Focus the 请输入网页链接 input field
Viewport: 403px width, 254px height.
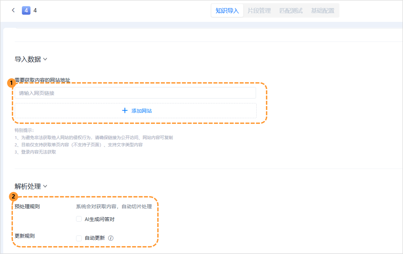(135, 93)
